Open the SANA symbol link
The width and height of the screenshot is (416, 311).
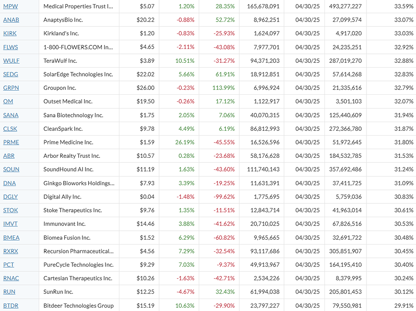click(11, 115)
